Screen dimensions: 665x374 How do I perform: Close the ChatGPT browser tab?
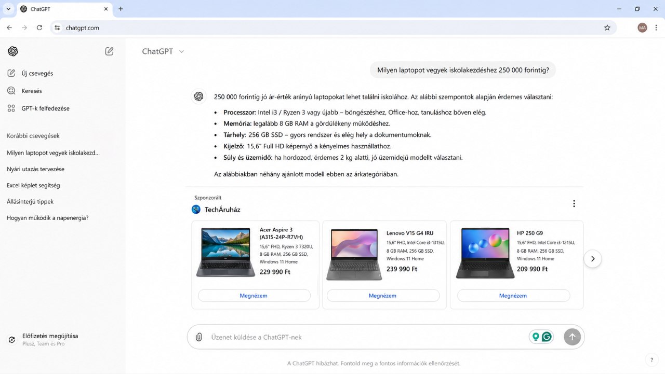pos(105,9)
